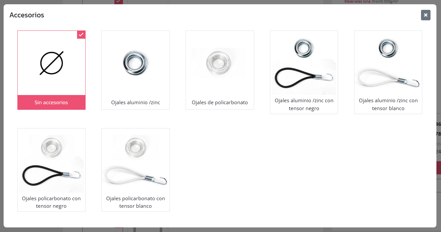Select the pink Sin accesorios label

pyautogui.click(x=51, y=103)
